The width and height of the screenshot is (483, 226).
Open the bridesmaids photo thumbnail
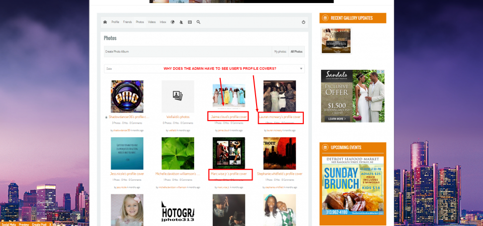(x=229, y=96)
